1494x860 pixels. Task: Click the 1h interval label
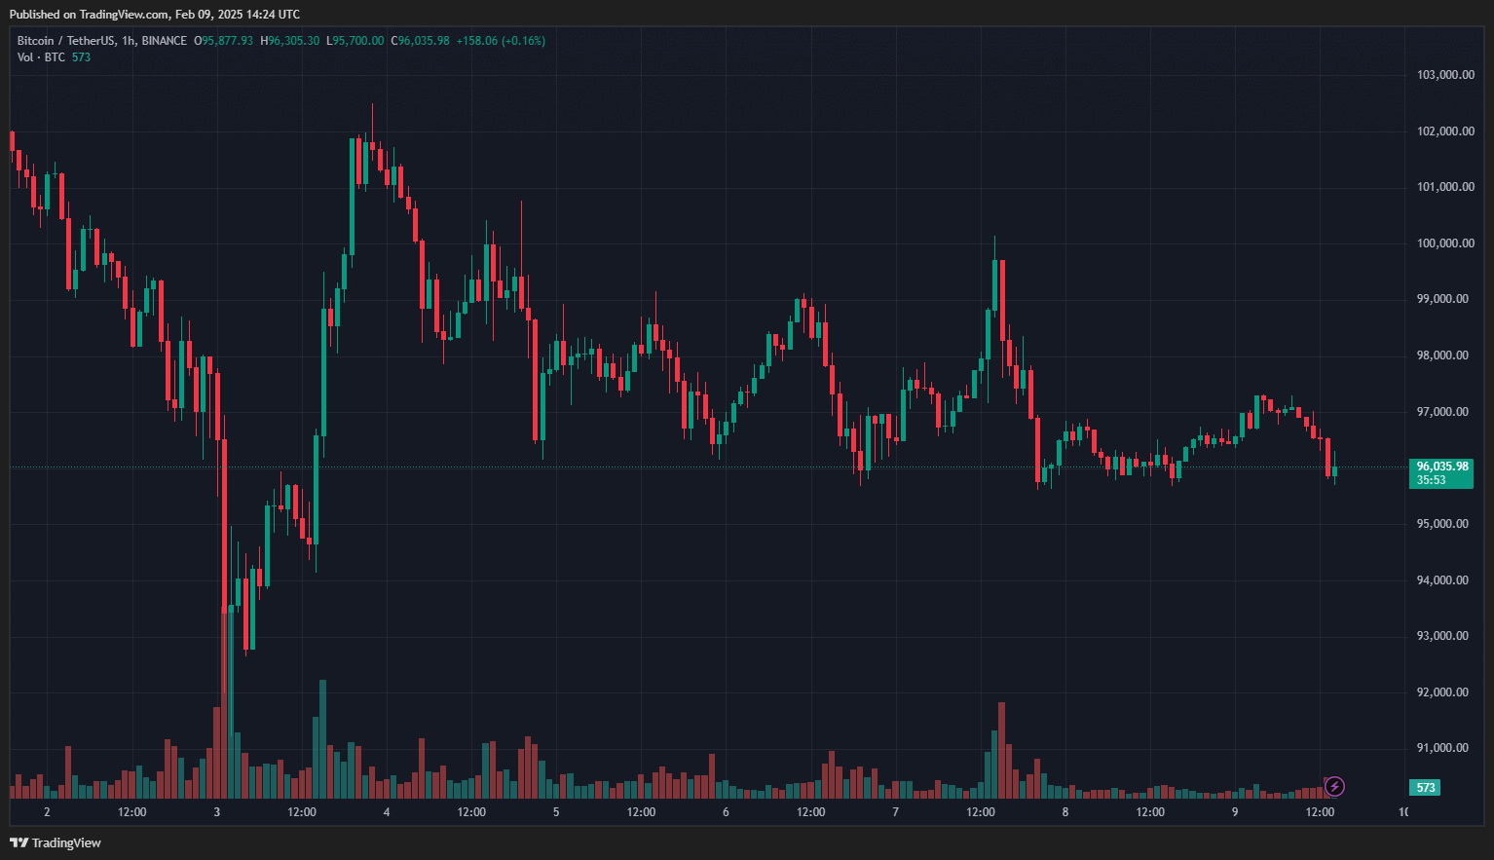129,41
